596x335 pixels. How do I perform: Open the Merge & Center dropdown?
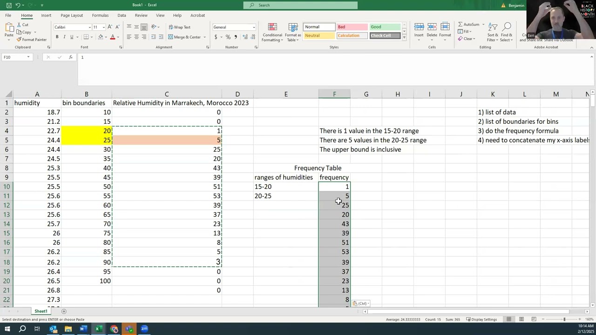(204, 37)
